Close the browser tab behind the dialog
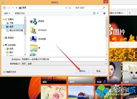The height and width of the screenshot is (99, 137). click(x=125, y=13)
